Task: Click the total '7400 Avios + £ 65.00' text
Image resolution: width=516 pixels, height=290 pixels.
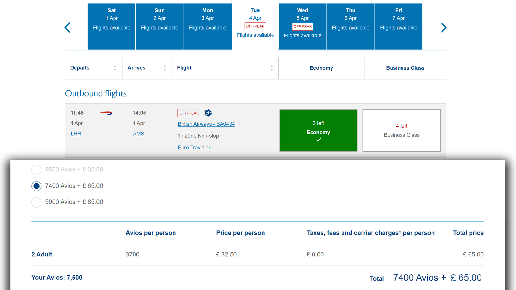Action: [x=437, y=278]
